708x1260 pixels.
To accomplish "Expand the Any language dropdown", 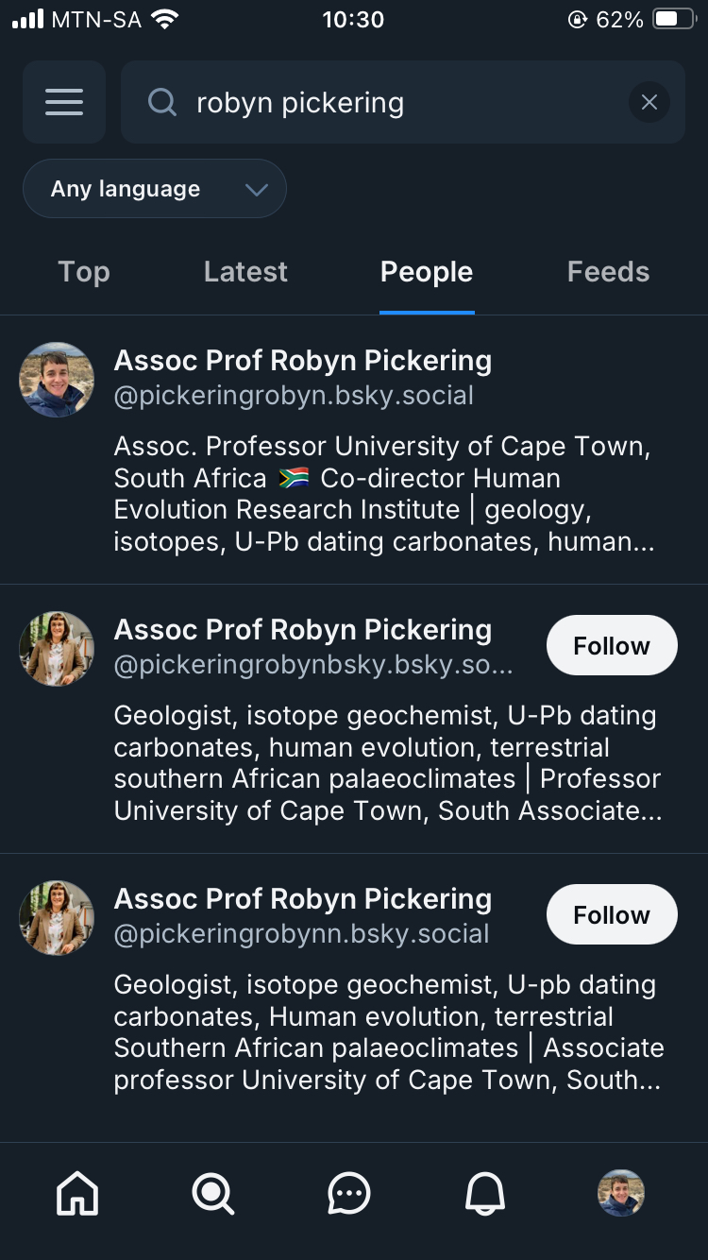I will pyautogui.click(x=155, y=189).
